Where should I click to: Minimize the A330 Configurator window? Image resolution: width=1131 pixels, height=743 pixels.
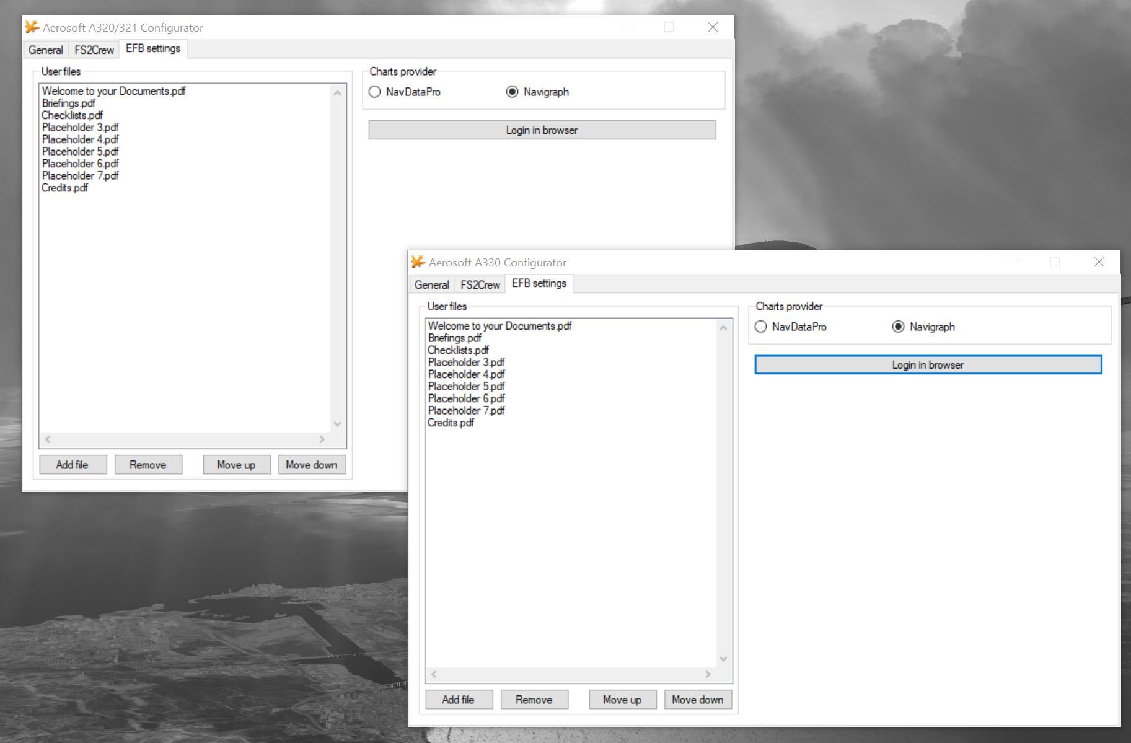click(1012, 262)
